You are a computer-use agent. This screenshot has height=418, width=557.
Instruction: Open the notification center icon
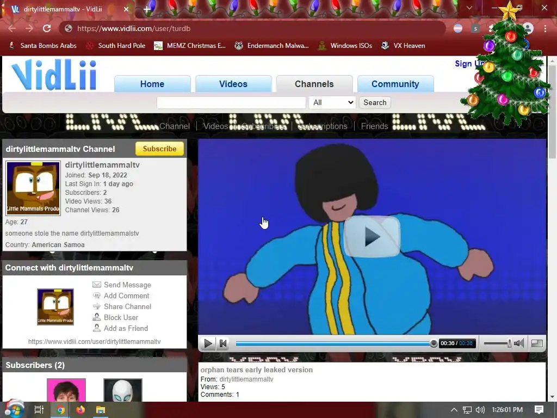coord(539,410)
